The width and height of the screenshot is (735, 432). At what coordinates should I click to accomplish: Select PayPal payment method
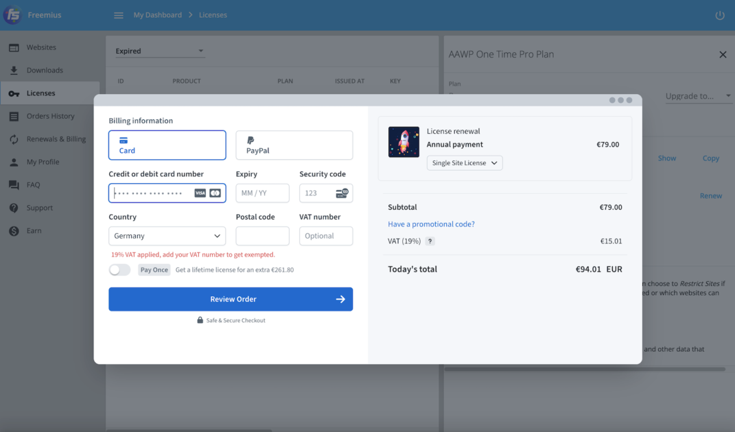[x=294, y=145]
